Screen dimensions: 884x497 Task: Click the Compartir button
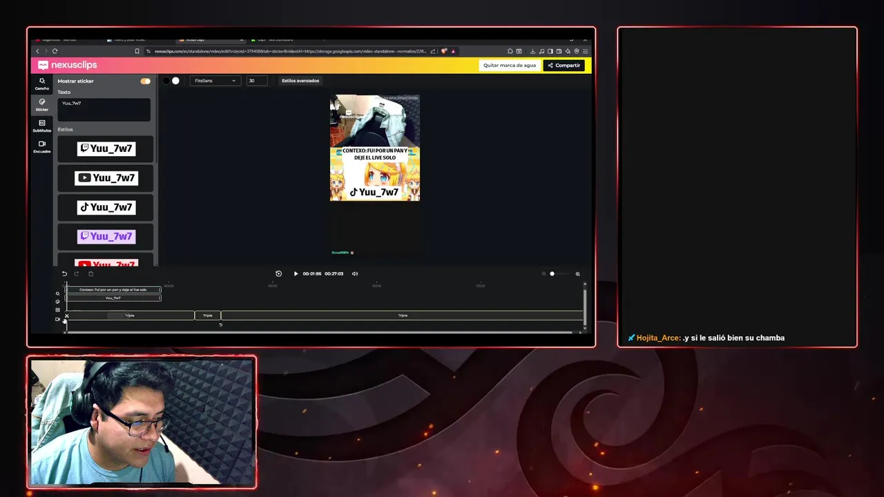click(564, 66)
